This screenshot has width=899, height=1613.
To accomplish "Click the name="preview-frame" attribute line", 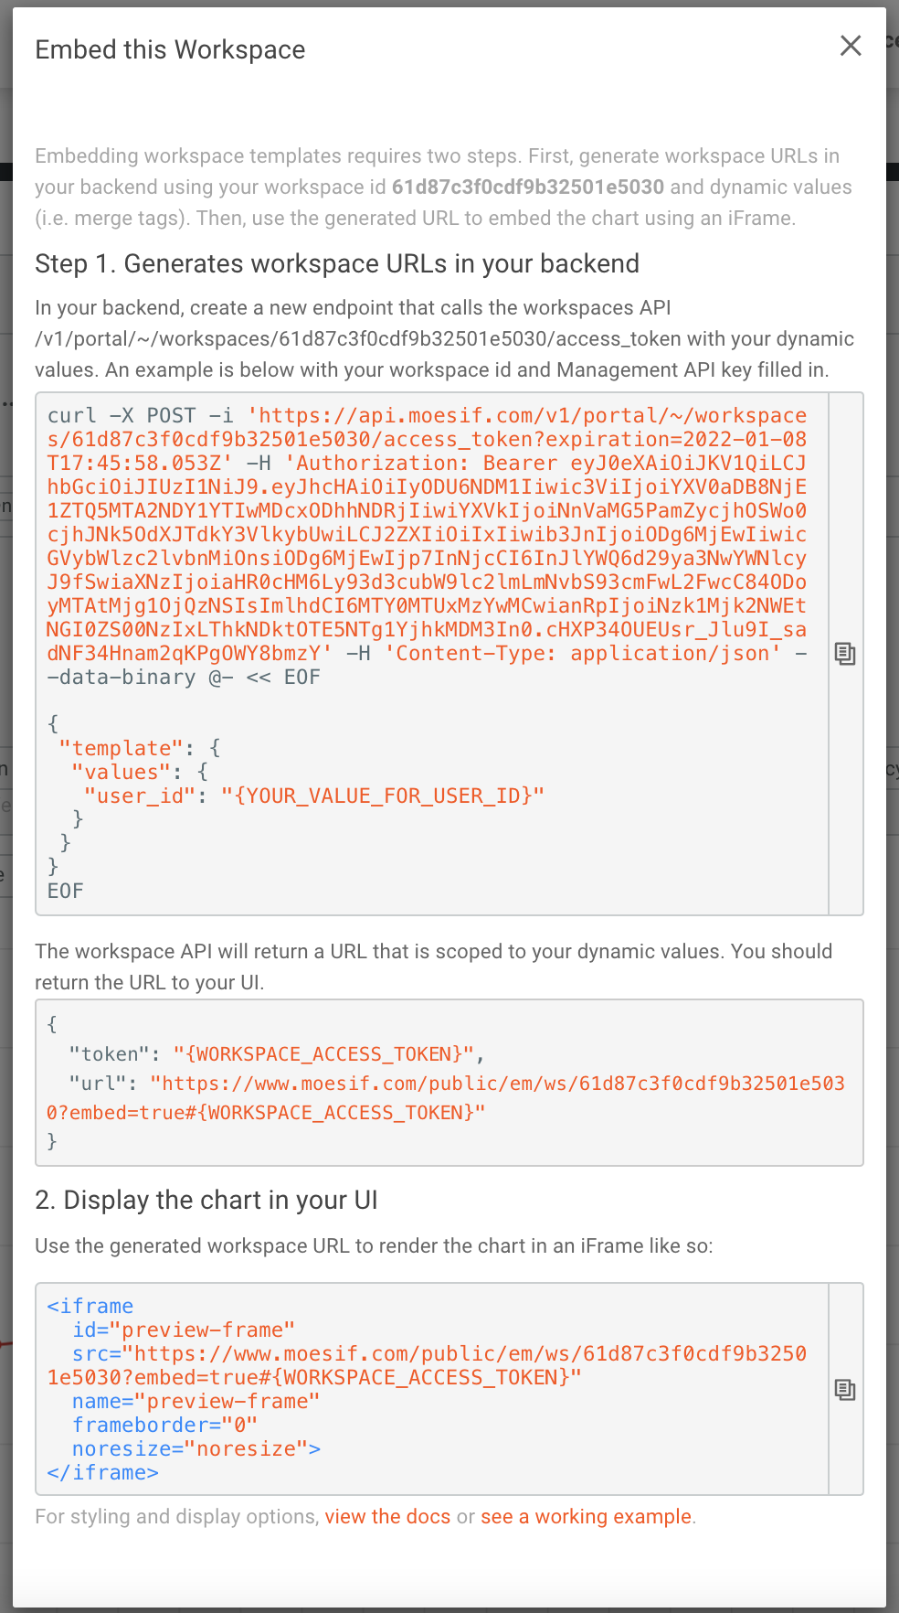I will (x=196, y=1401).
